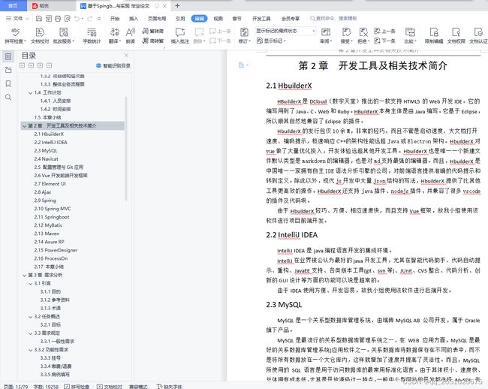Screen dimensions: 488x389
Task: Close the 目录 navigation pane
Action: 126,56
